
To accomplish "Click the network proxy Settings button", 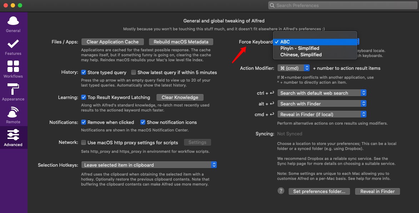I will click(x=198, y=142).
